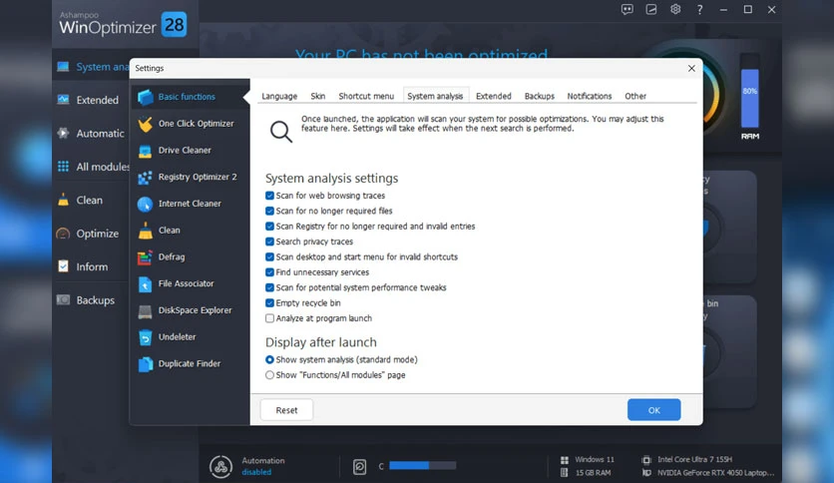This screenshot has height=483, width=834.
Task: Open the Notifications tab
Action: 590,96
